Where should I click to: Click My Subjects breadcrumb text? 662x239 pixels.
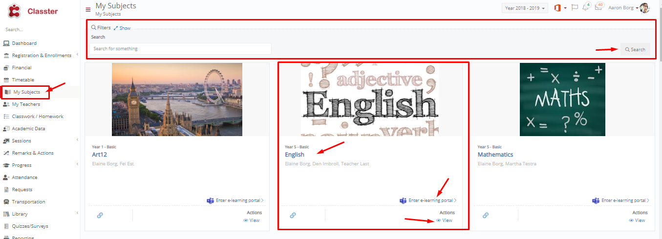(x=108, y=14)
